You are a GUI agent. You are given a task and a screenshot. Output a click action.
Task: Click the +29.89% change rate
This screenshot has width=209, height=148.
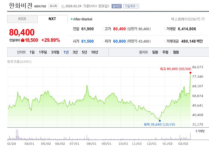click(51, 40)
